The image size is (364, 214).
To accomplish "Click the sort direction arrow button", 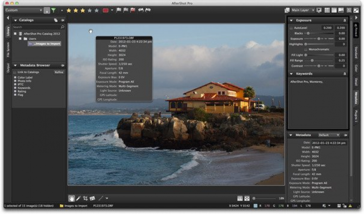I will pos(47,11).
